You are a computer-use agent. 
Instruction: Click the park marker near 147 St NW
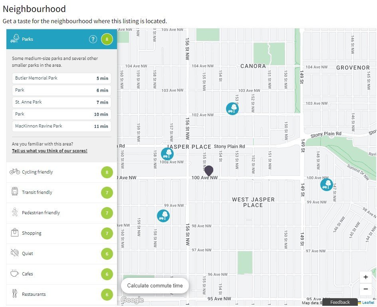click(x=327, y=185)
